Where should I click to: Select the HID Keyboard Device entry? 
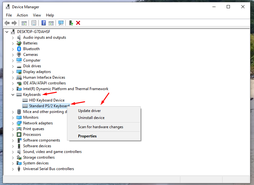pos(47,100)
